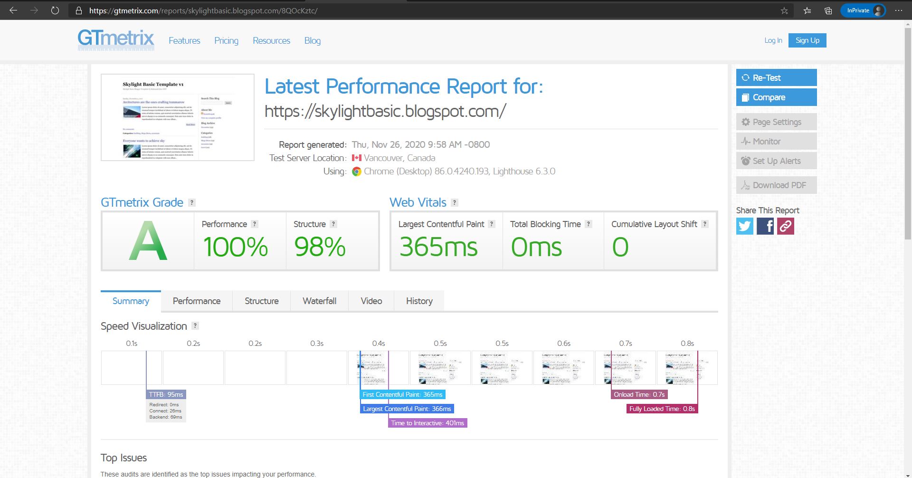Click the browser forward arrow

click(34, 10)
